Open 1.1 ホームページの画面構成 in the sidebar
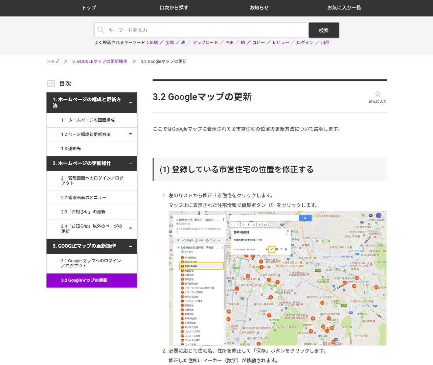The image size is (433, 365). [88, 120]
